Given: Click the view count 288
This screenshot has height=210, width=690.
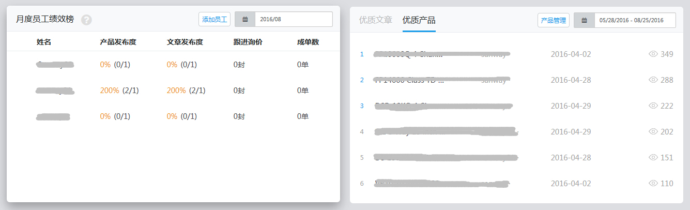Looking at the screenshot, I should (667, 80).
